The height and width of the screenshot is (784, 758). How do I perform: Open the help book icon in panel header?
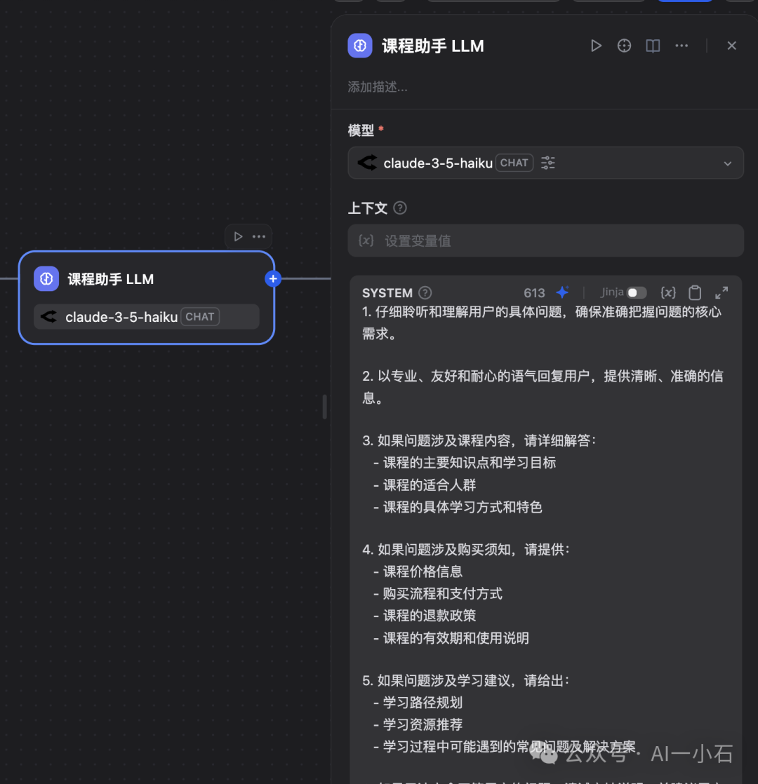pos(653,46)
